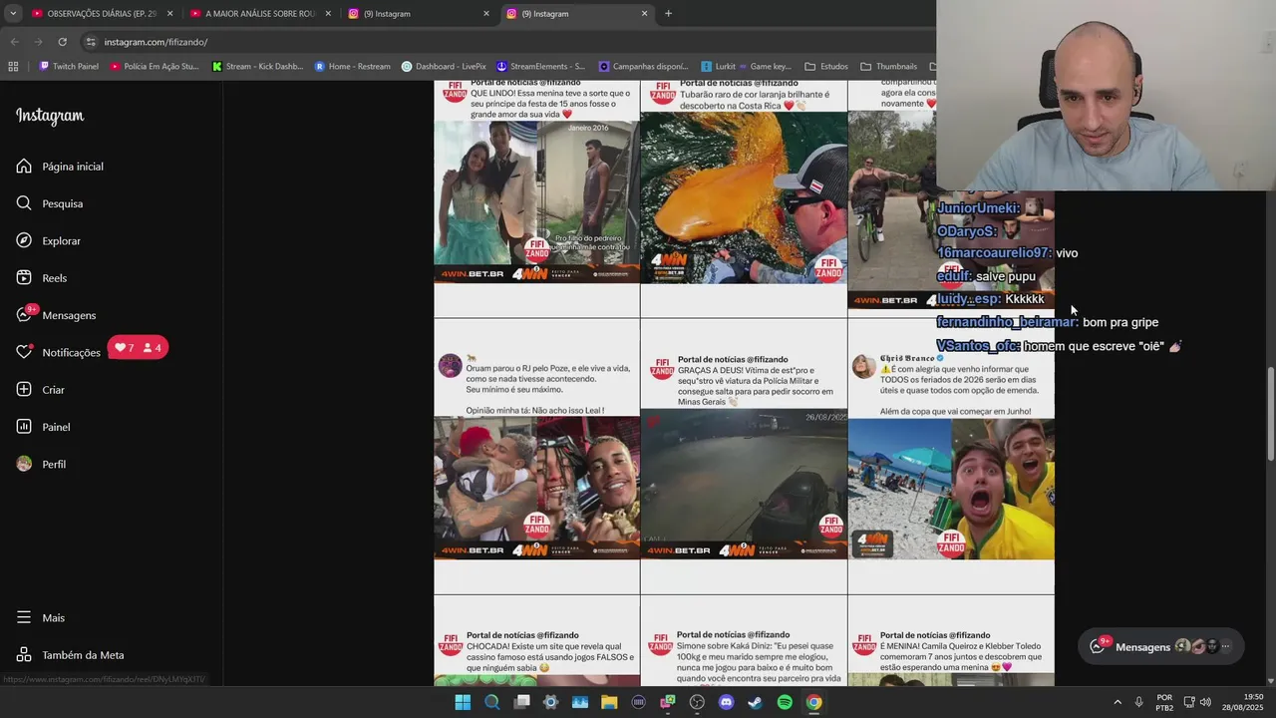
Task: Click the Criar plus icon
Action: [x=24, y=389]
